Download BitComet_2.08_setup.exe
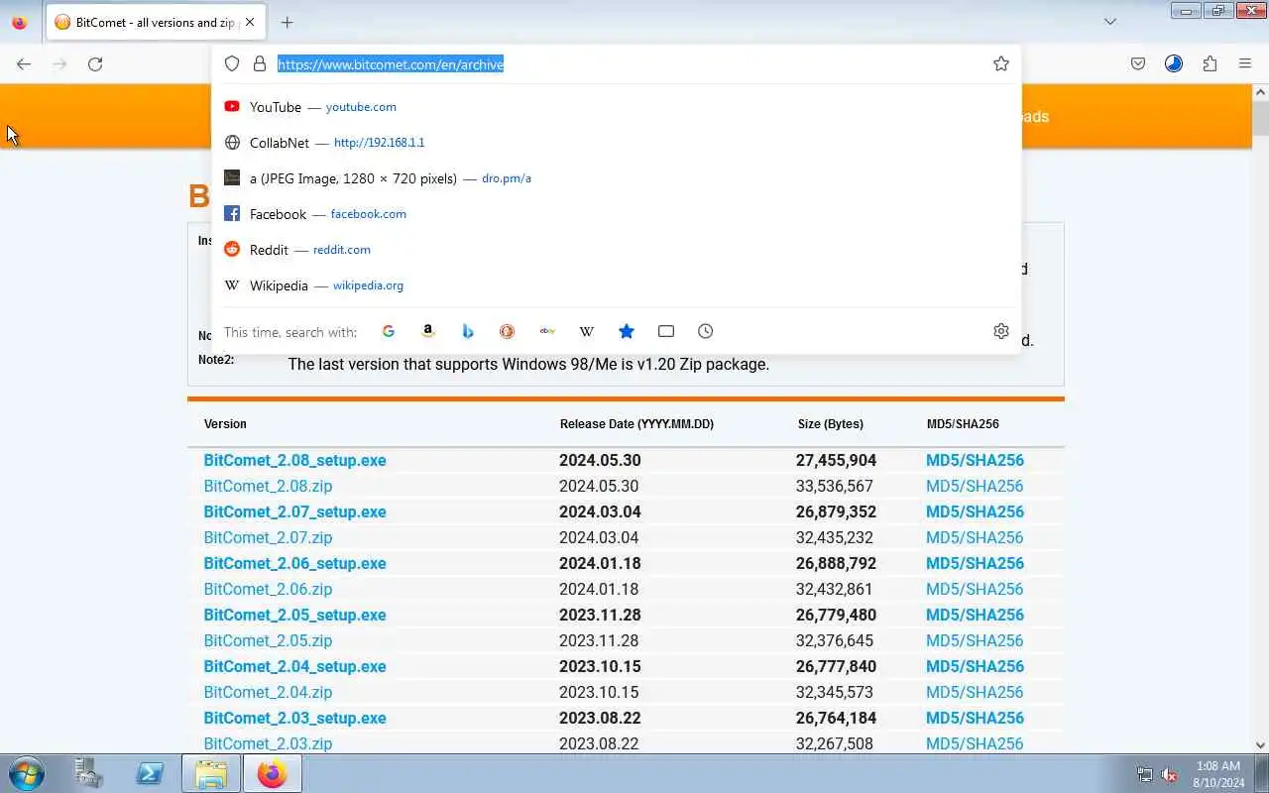This screenshot has height=793, width=1269. 294,460
